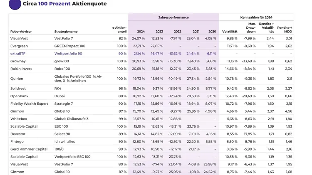Click the 'Globales Portfolio 100 % Aktien' strategy cell

[78, 79]
